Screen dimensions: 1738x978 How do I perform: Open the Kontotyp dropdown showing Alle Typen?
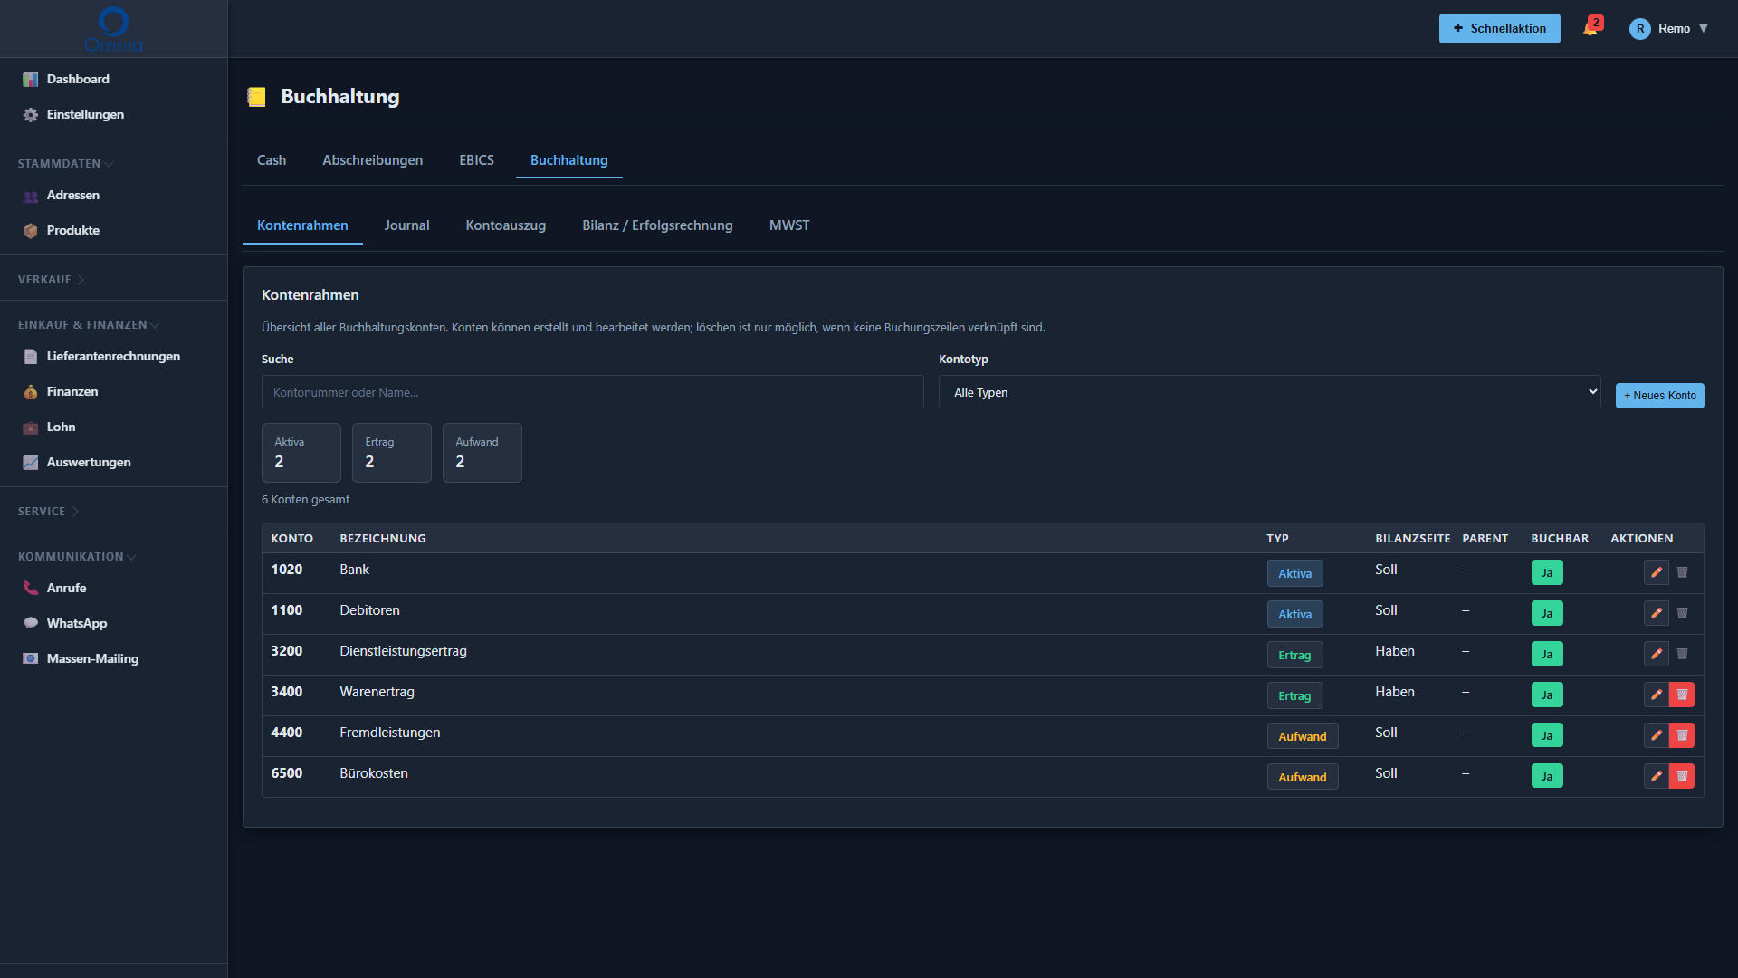1269,392
